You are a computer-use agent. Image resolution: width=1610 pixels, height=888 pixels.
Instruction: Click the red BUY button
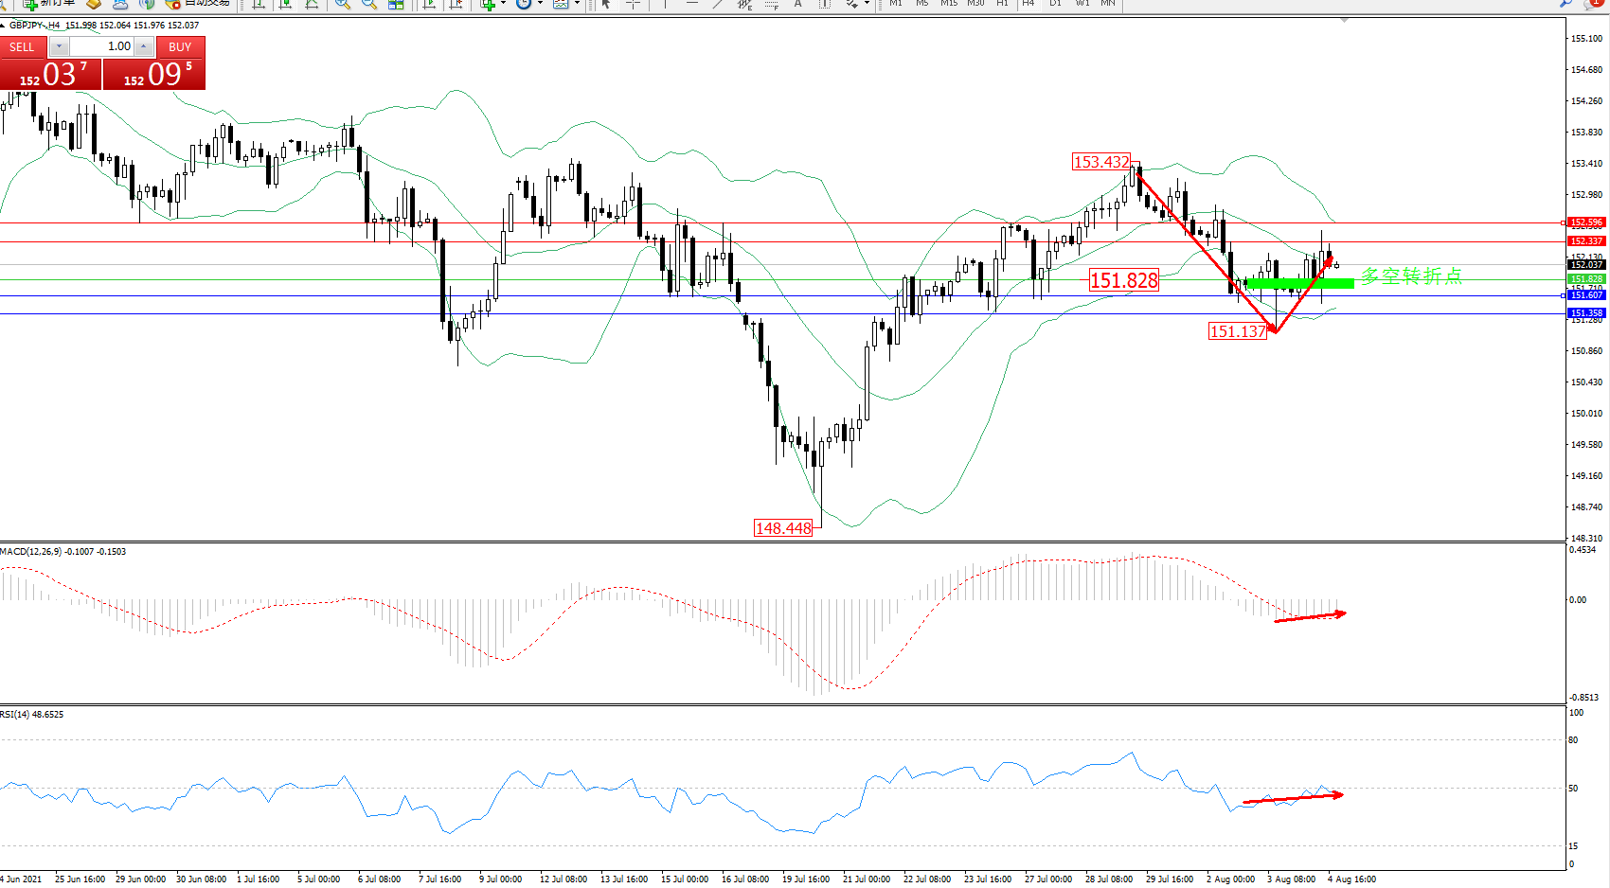(180, 46)
